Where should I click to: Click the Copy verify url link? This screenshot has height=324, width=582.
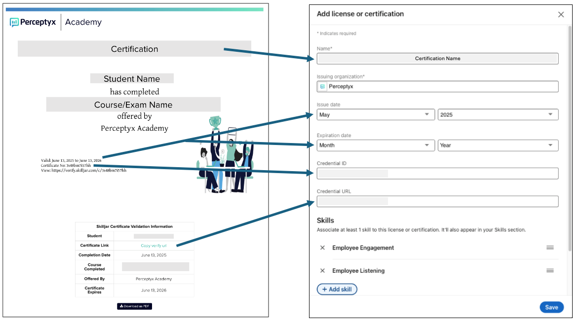154,246
